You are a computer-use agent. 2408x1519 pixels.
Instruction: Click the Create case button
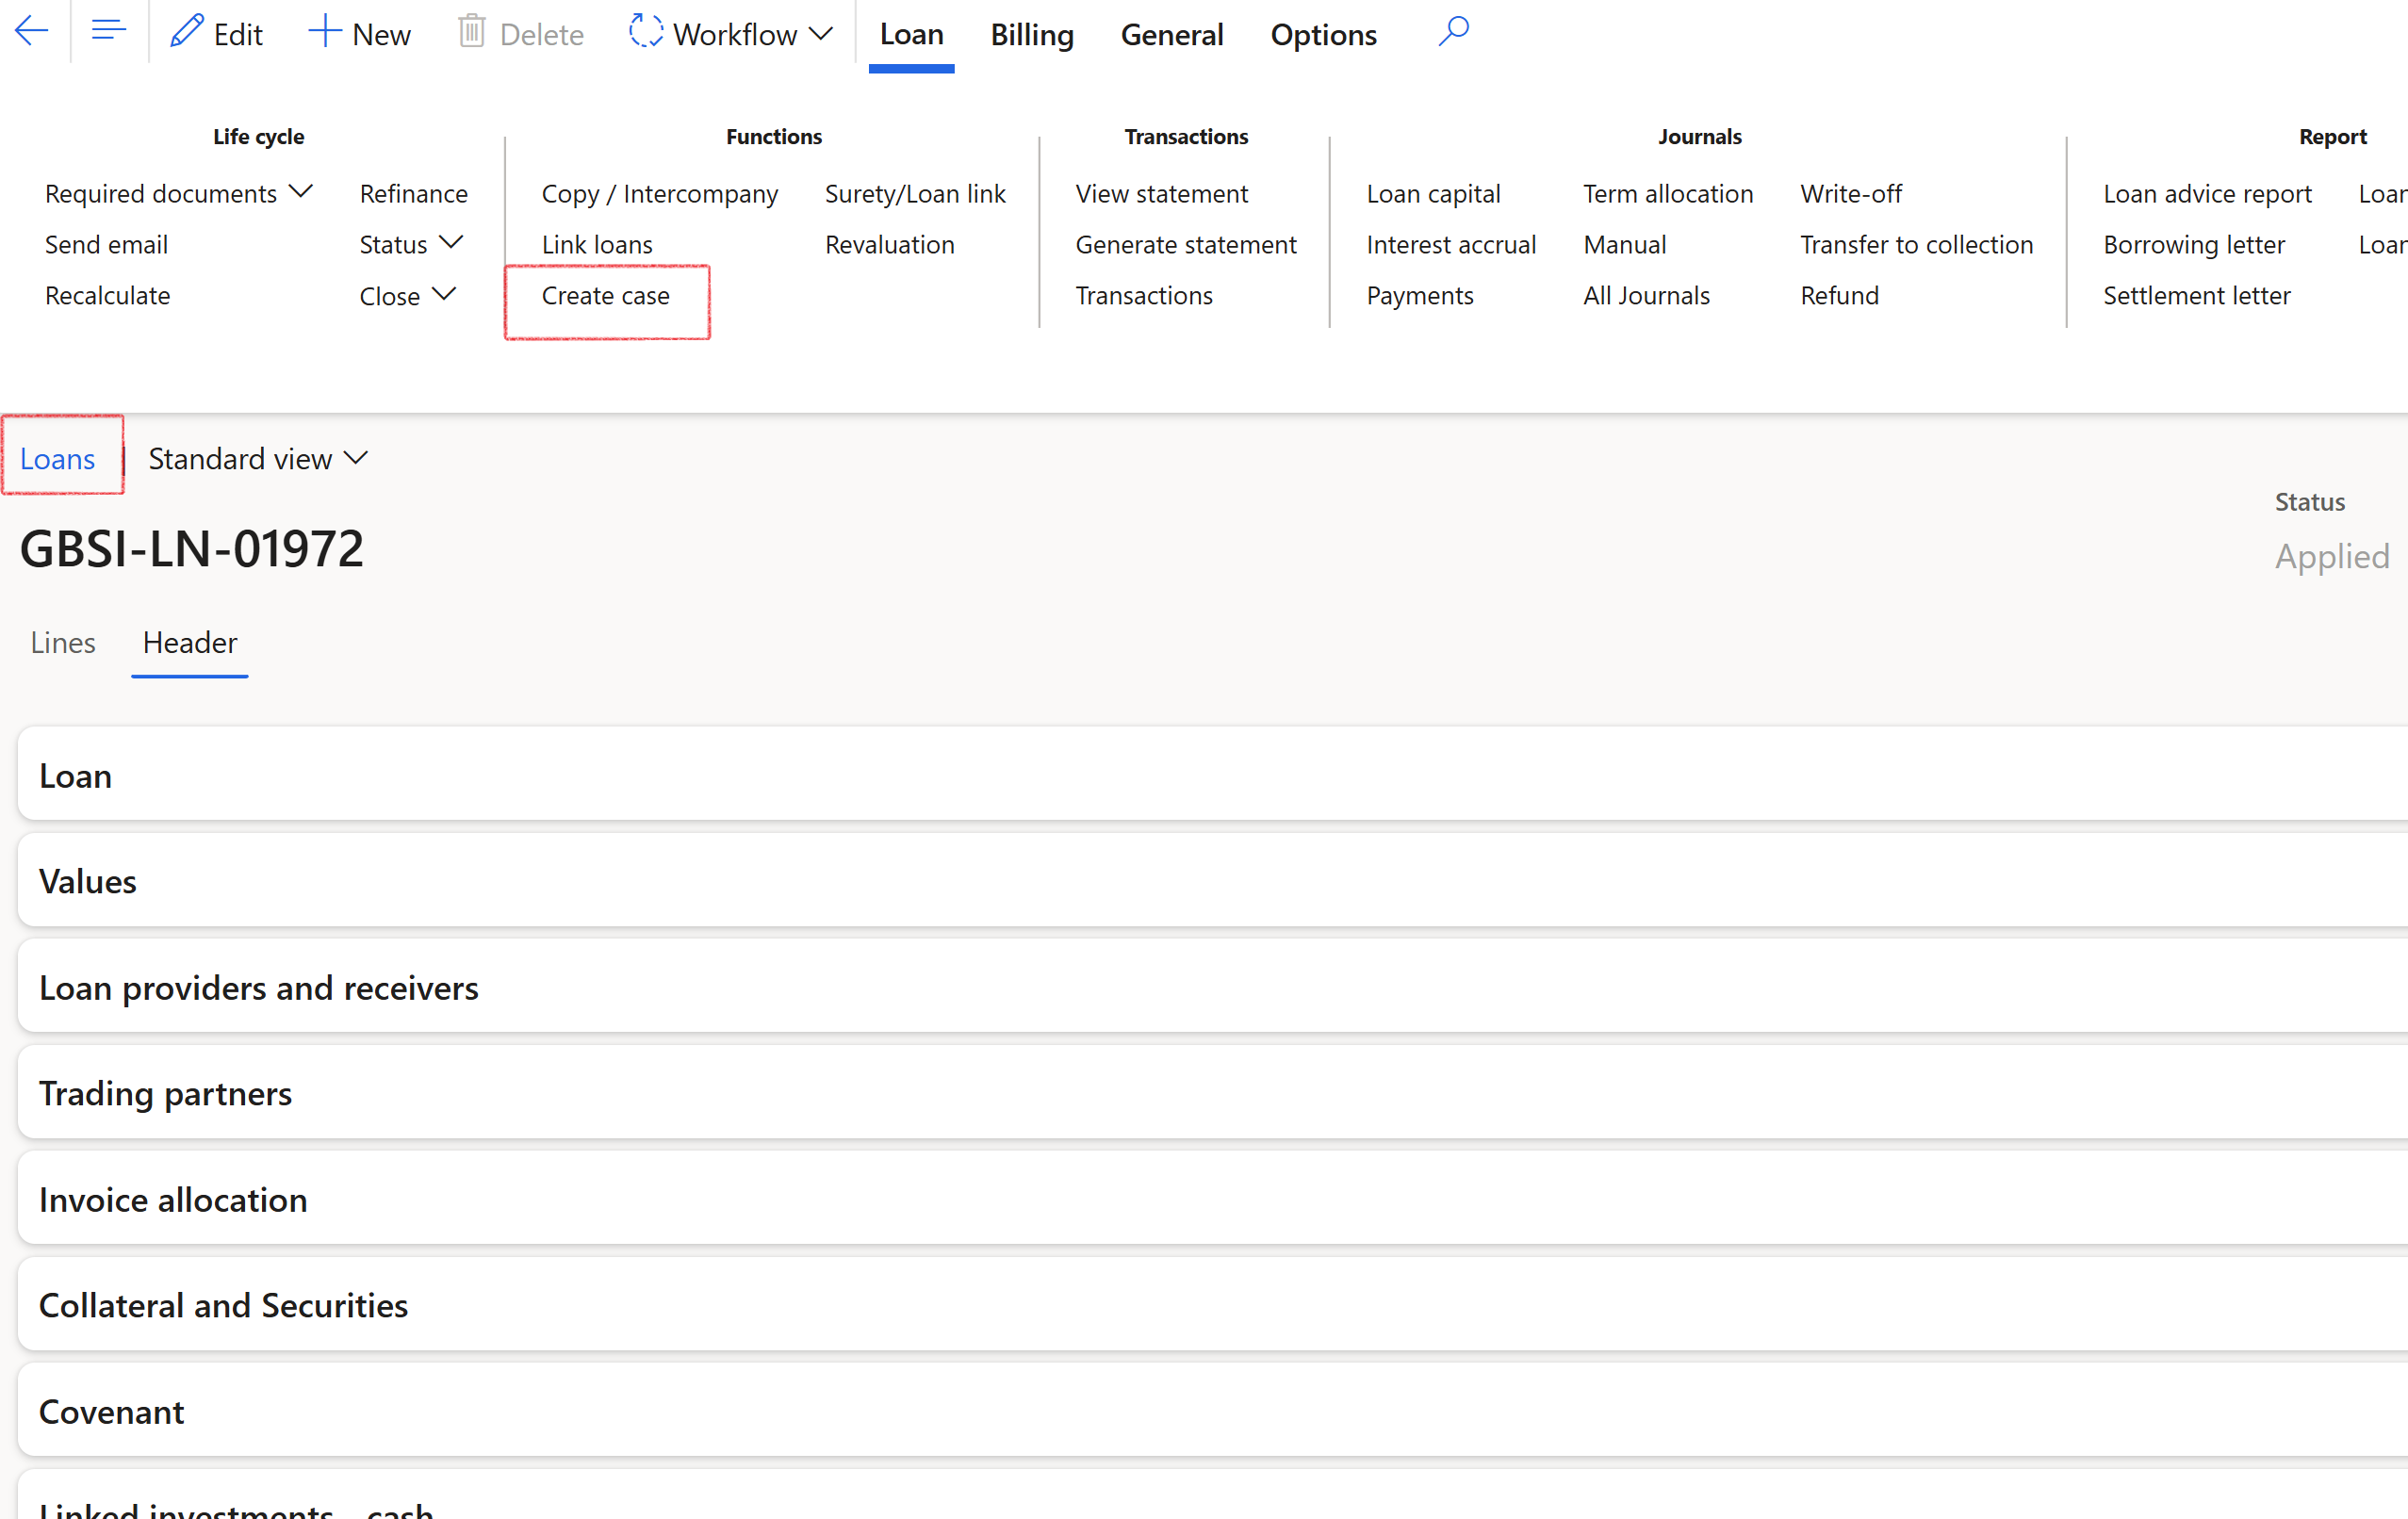(606, 296)
